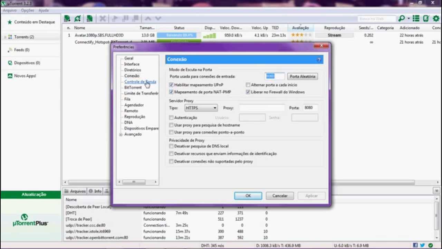Open the Ajuda menu

pyautogui.click(x=44, y=10)
